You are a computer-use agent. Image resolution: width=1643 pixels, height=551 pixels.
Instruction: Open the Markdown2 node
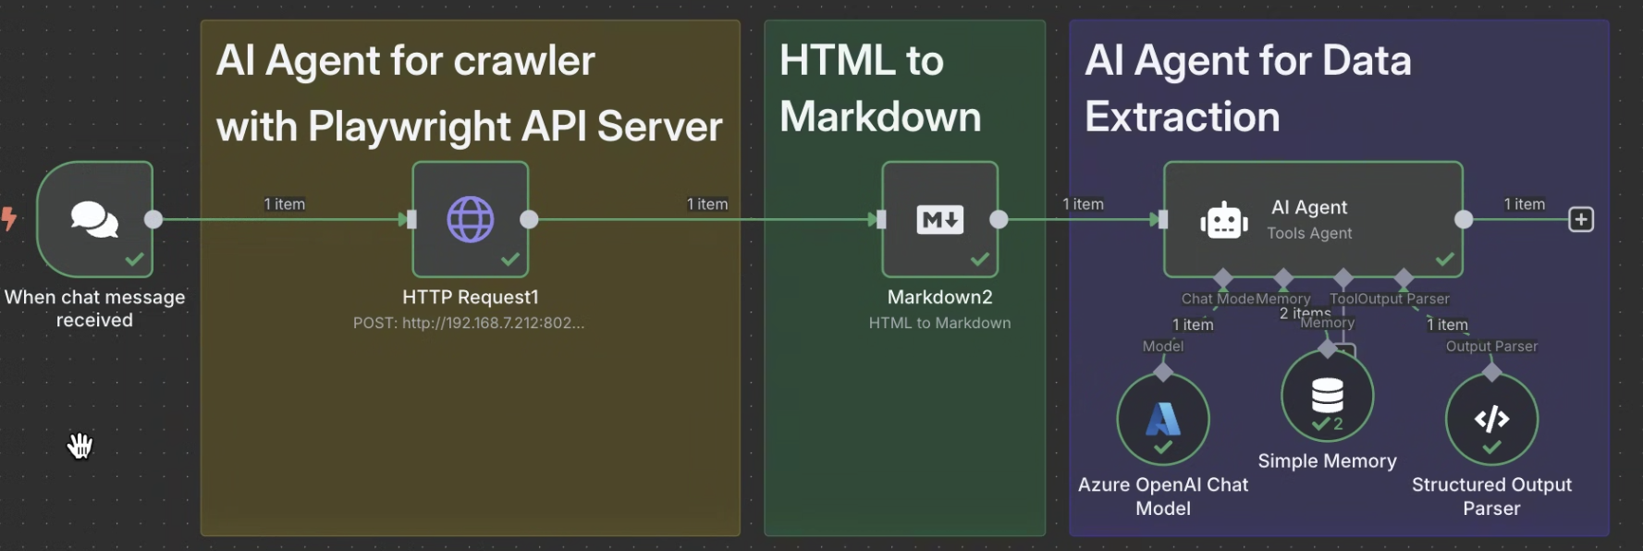pos(939,219)
